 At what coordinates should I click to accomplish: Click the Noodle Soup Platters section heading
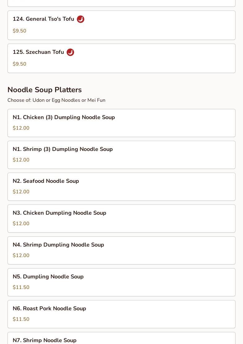click(x=45, y=90)
